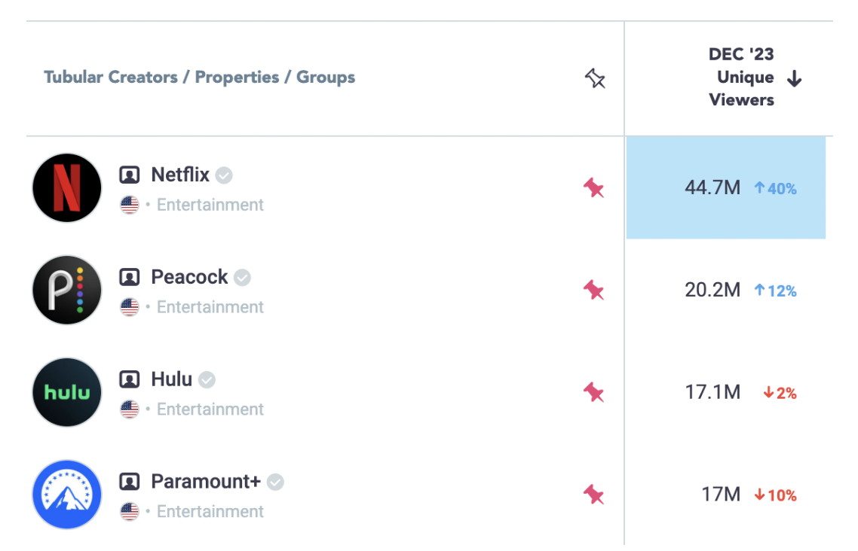858x551 pixels.
Task: Open the Netflix logo avatar
Action: point(67,188)
